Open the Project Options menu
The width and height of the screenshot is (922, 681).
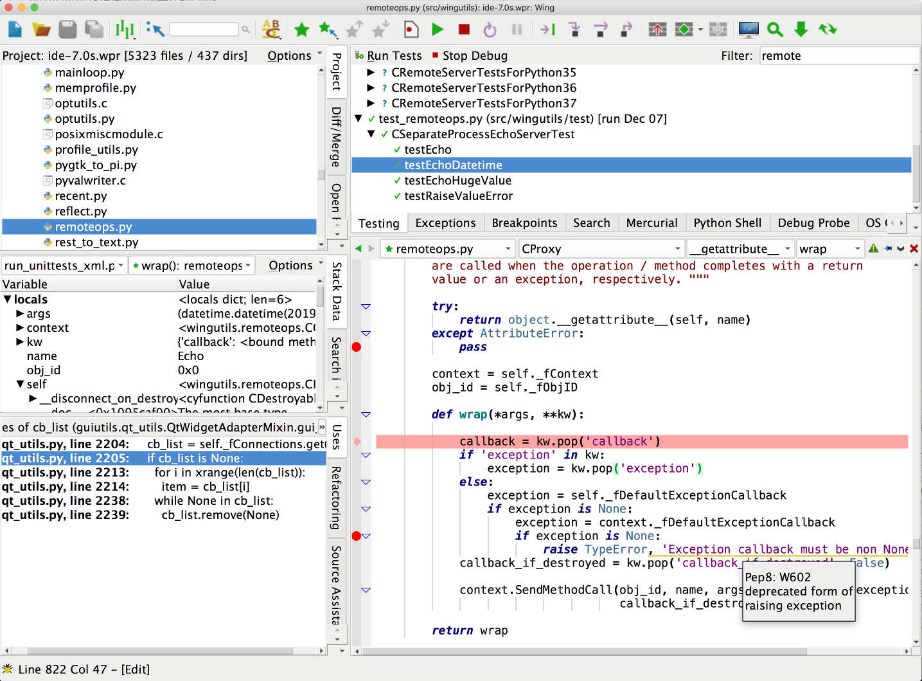[x=288, y=55]
